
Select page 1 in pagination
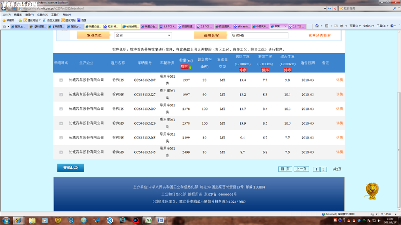point(316,169)
